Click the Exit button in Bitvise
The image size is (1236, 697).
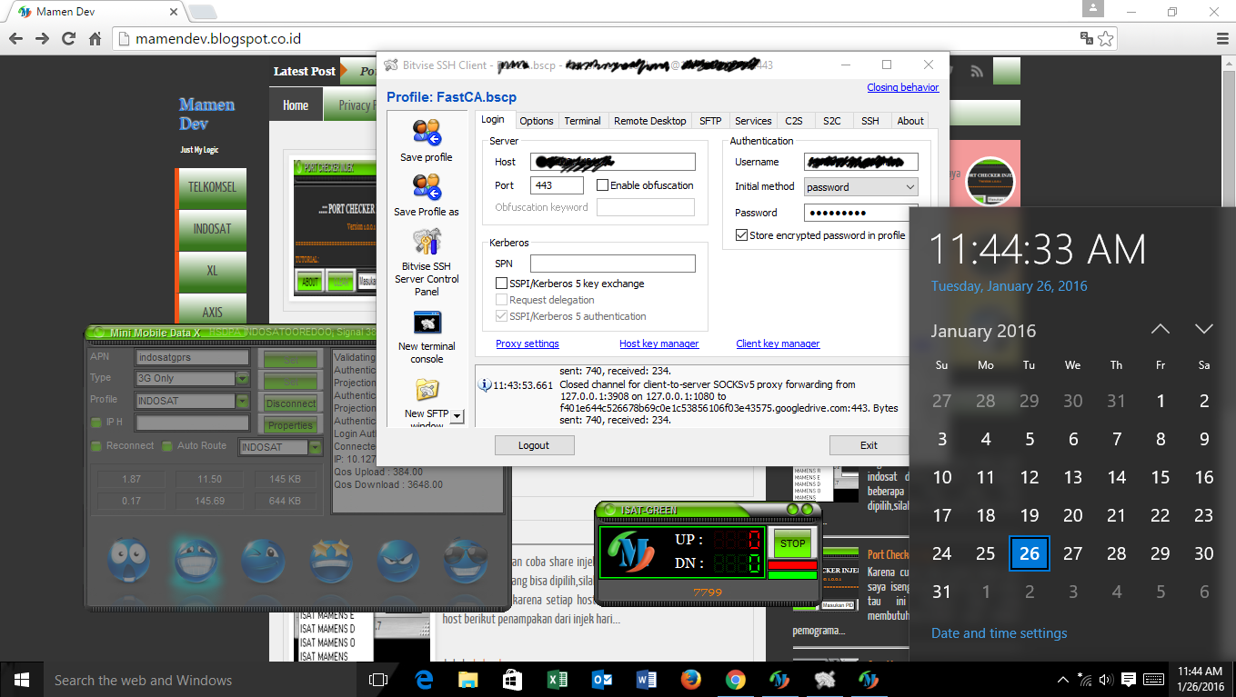tap(869, 445)
